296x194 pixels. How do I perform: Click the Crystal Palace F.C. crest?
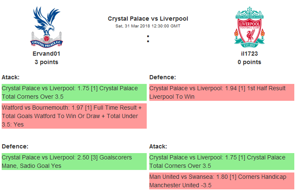(x=46, y=27)
